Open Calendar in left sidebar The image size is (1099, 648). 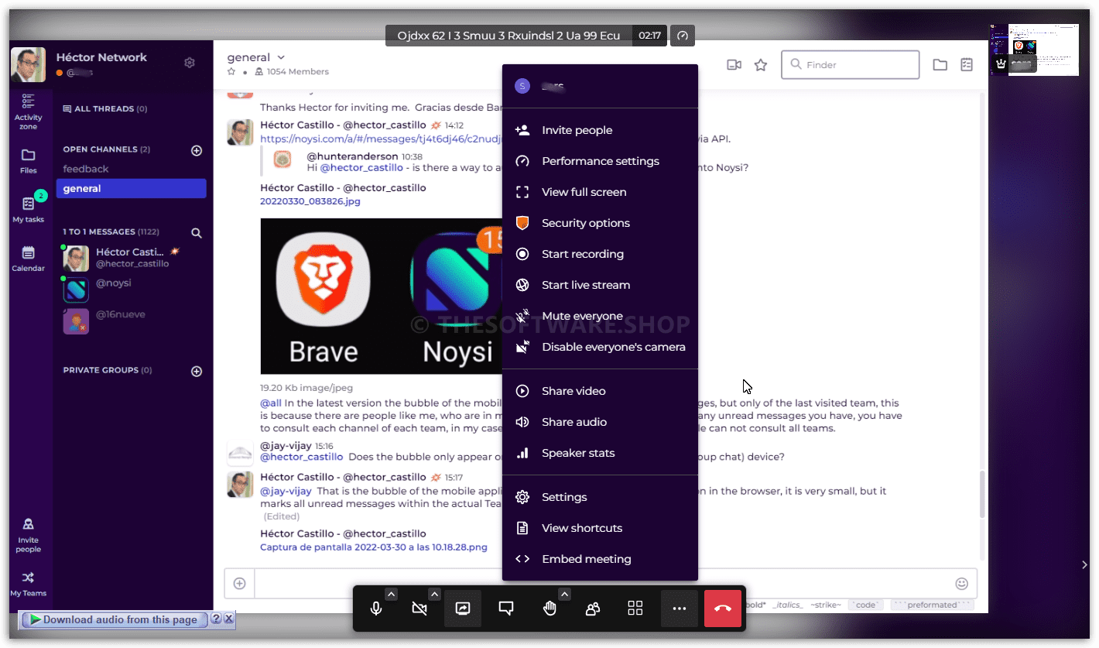click(x=29, y=259)
